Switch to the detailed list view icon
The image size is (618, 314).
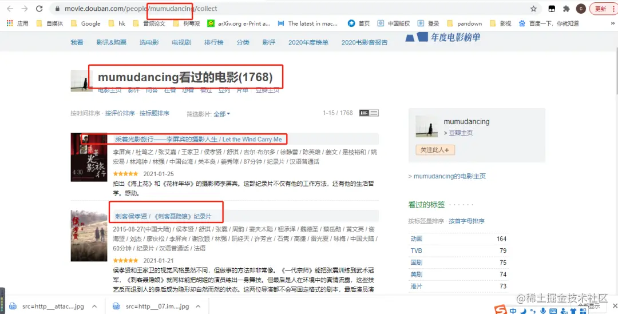coord(364,113)
